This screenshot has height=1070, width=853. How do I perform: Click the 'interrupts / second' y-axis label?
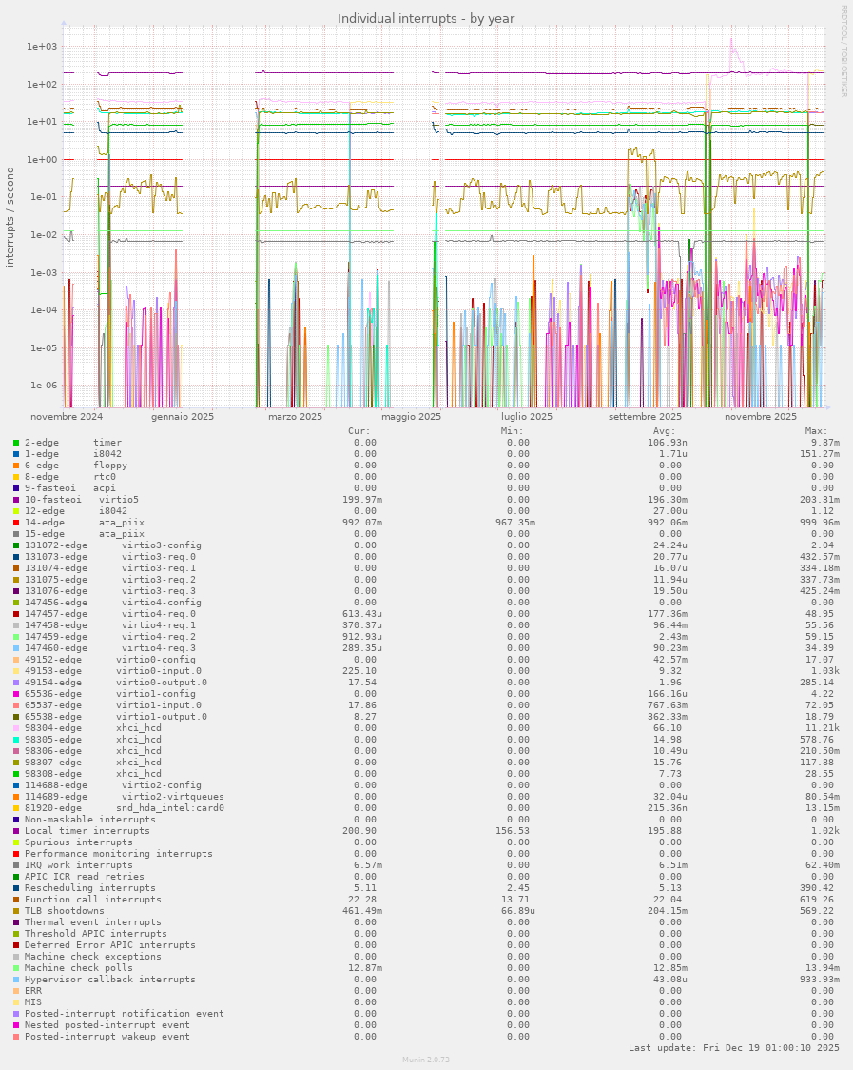(10, 217)
